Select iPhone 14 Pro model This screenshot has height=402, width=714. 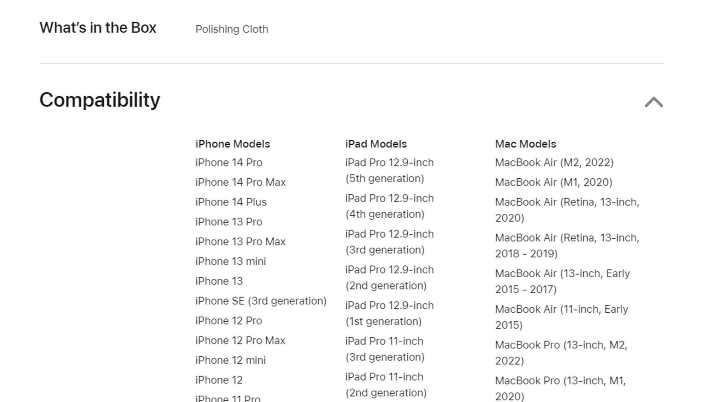click(x=228, y=162)
